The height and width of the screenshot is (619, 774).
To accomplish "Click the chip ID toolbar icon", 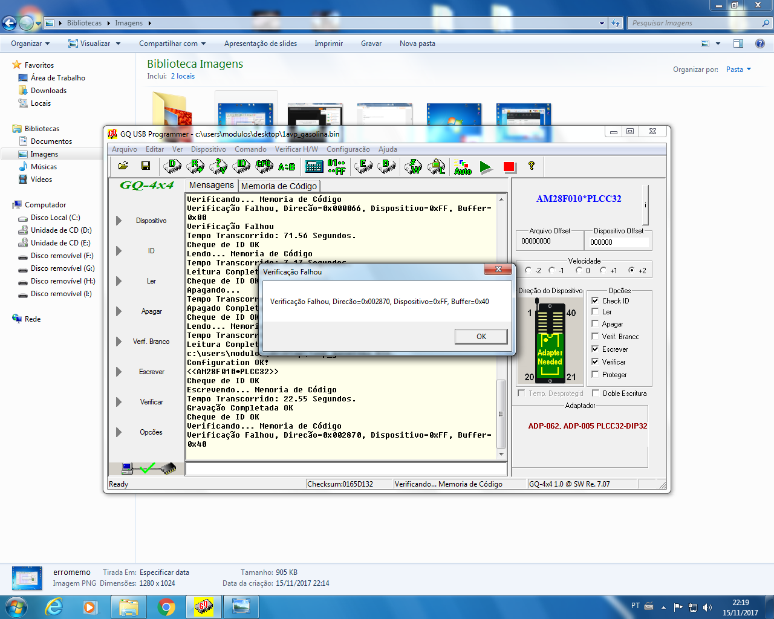I will (241, 166).
